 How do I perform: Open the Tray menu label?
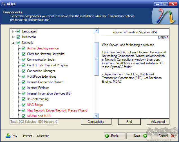[14, 136]
